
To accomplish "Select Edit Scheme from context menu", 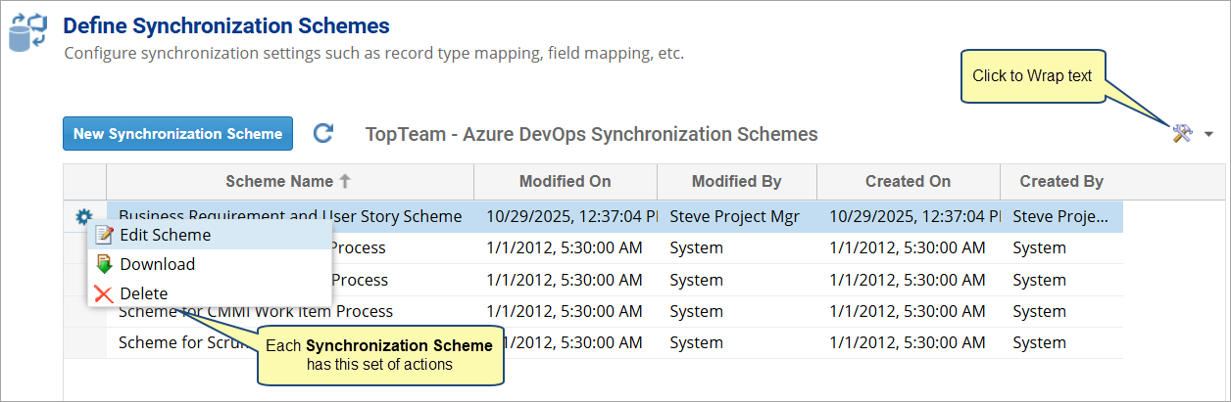I will coord(165,235).
